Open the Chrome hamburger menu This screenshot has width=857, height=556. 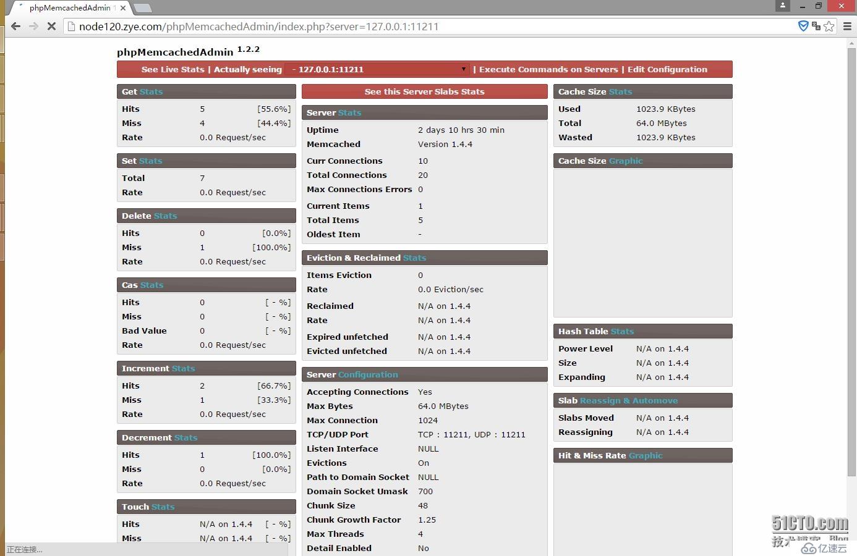847,26
